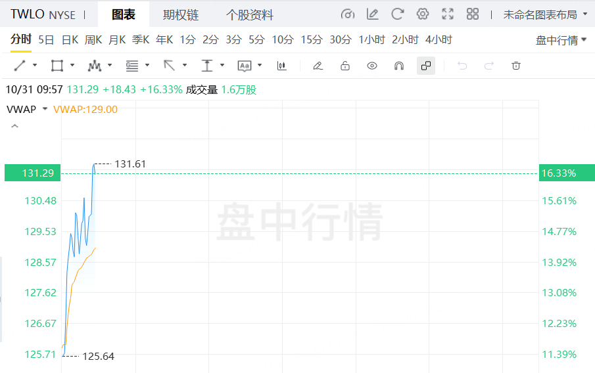
Task: Expand the Fibonacci tool options
Action: click(x=147, y=65)
